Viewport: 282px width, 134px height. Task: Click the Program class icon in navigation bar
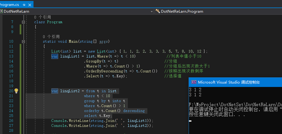(x=158, y=11)
